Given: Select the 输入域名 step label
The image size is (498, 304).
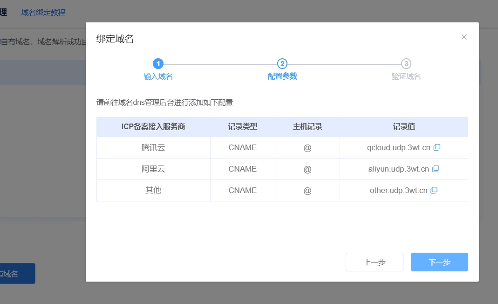Looking at the screenshot, I should [x=158, y=76].
